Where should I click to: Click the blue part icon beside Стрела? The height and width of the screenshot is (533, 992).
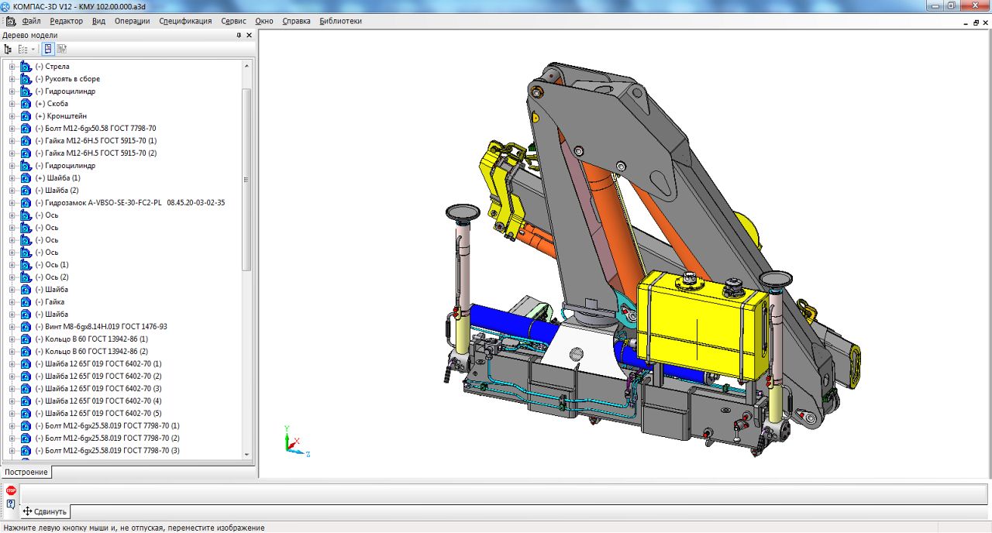click(x=26, y=67)
